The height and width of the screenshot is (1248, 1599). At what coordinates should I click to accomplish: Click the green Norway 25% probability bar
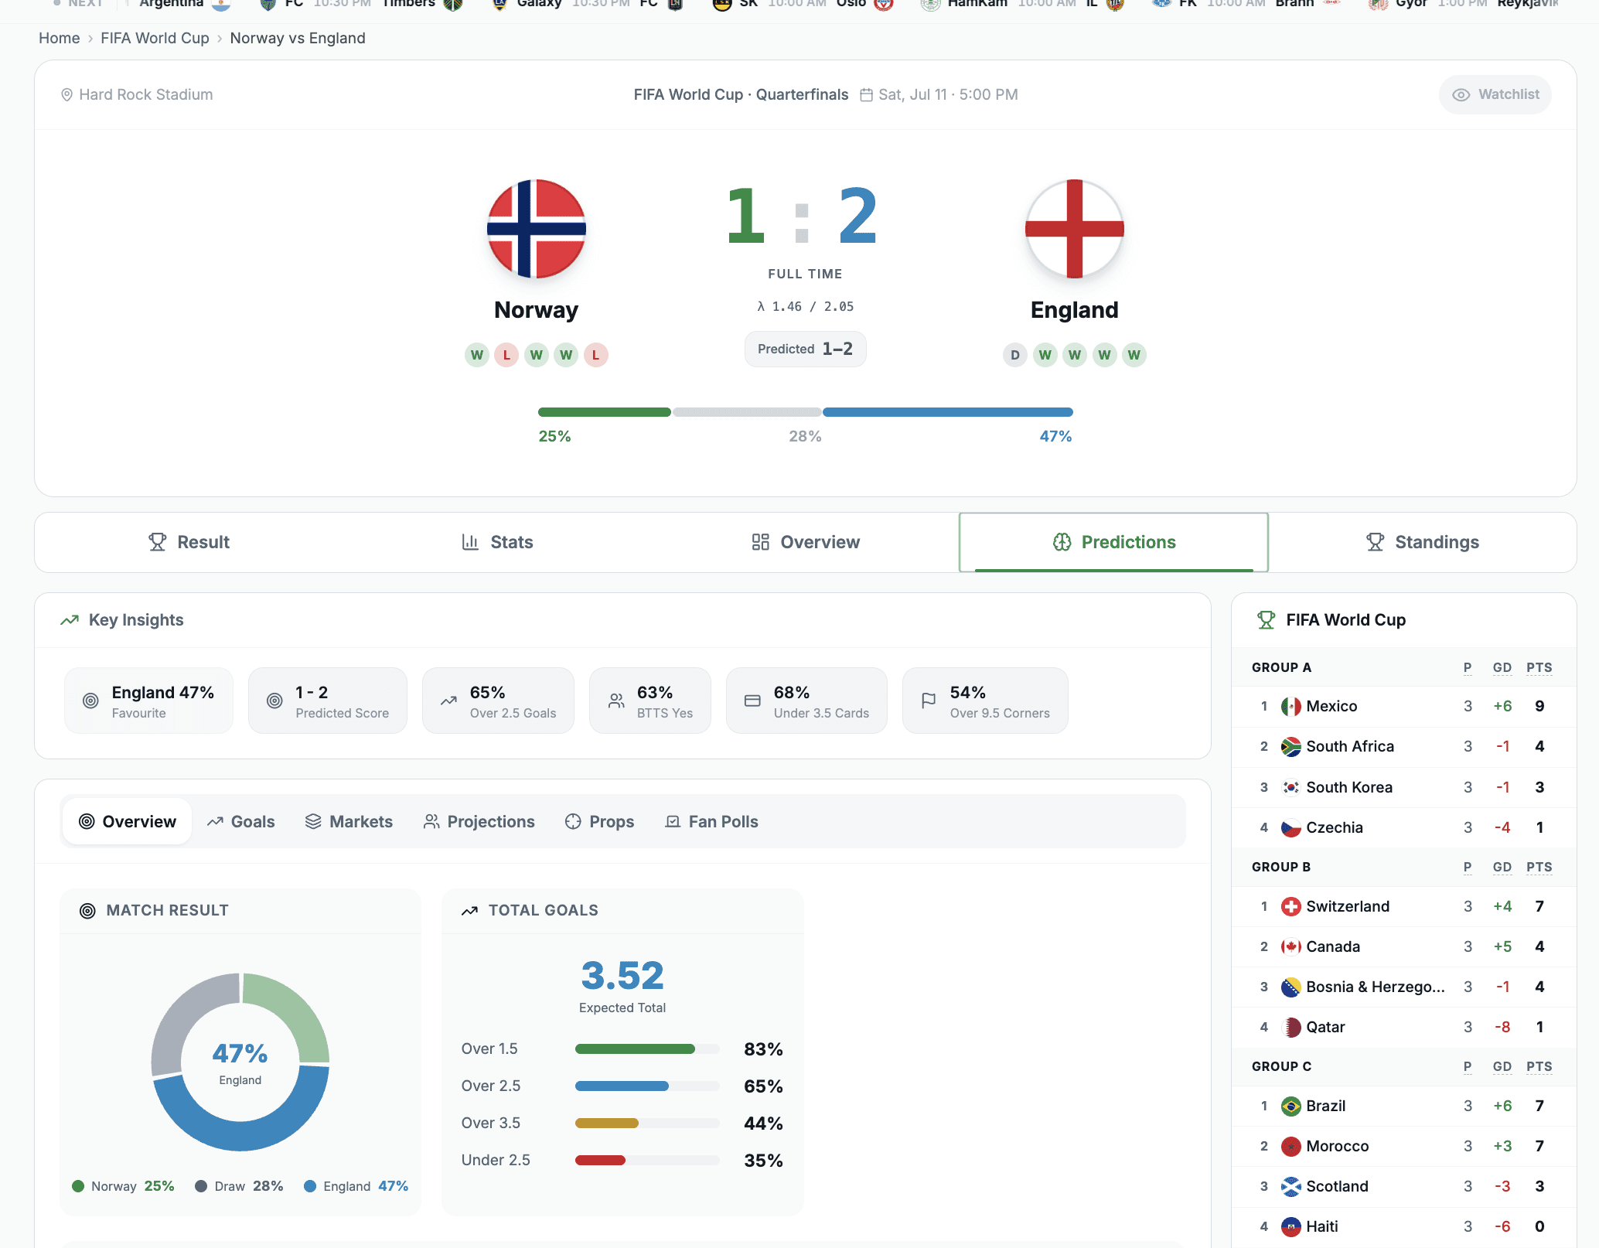(605, 412)
